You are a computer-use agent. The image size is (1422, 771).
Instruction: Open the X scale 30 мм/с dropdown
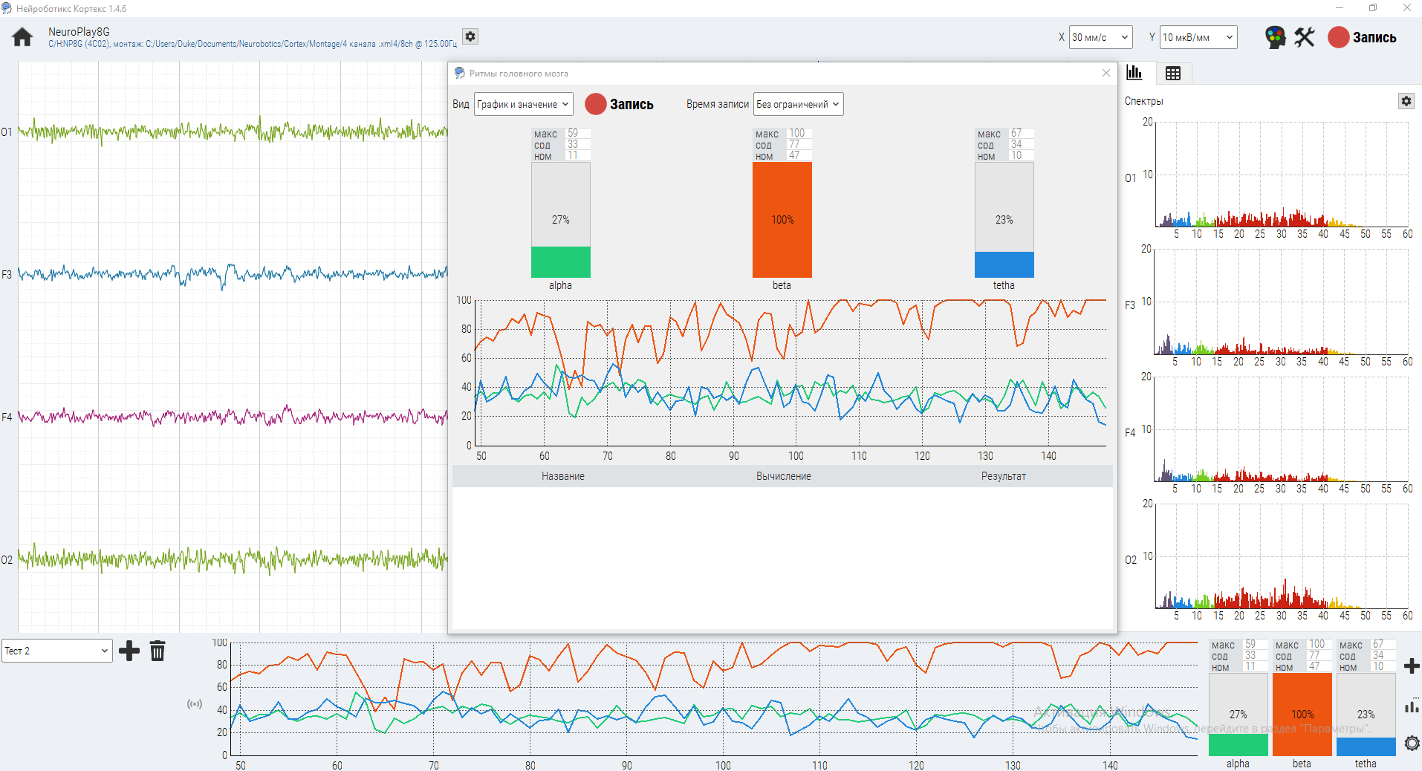(x=1100, y=37)
